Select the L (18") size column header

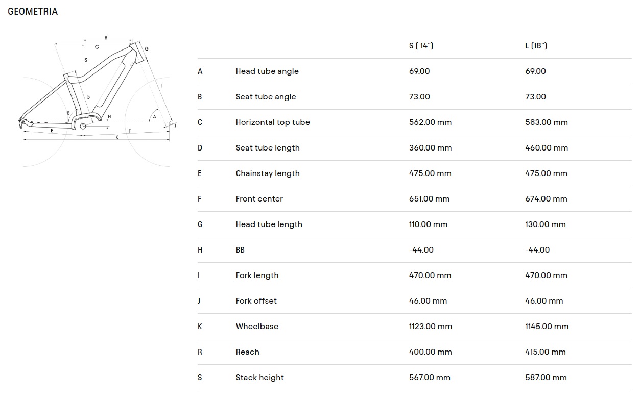(536, 46)
